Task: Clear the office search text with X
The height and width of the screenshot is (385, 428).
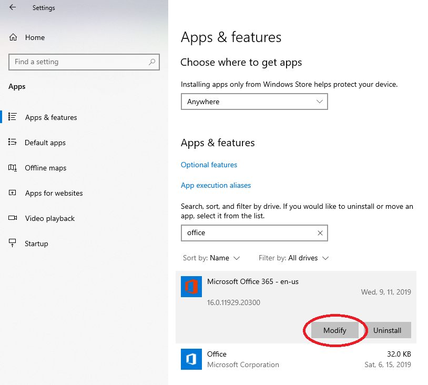Action: click(x=320, y=233)
